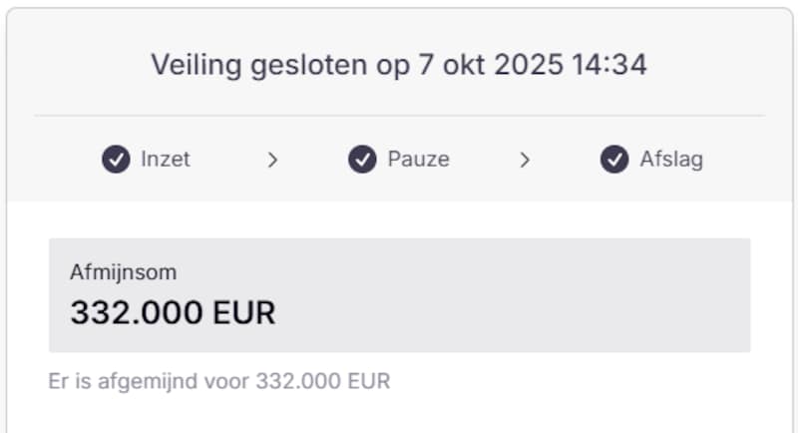Select the Pauze step label
This screenshot has width=798, height=433.
[418, 160]
